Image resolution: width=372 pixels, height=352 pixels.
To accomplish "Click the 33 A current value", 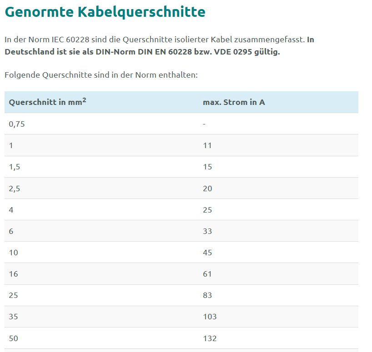I will 207,231.
